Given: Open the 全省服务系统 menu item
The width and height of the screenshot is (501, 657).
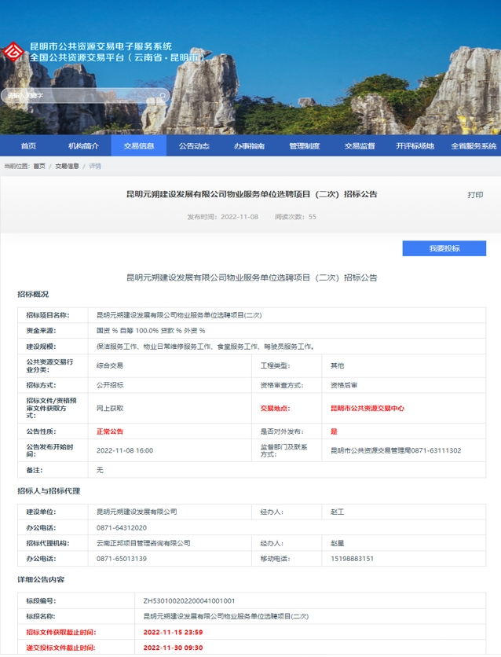Looking at the screenshot, I should (x=474, y=146).
